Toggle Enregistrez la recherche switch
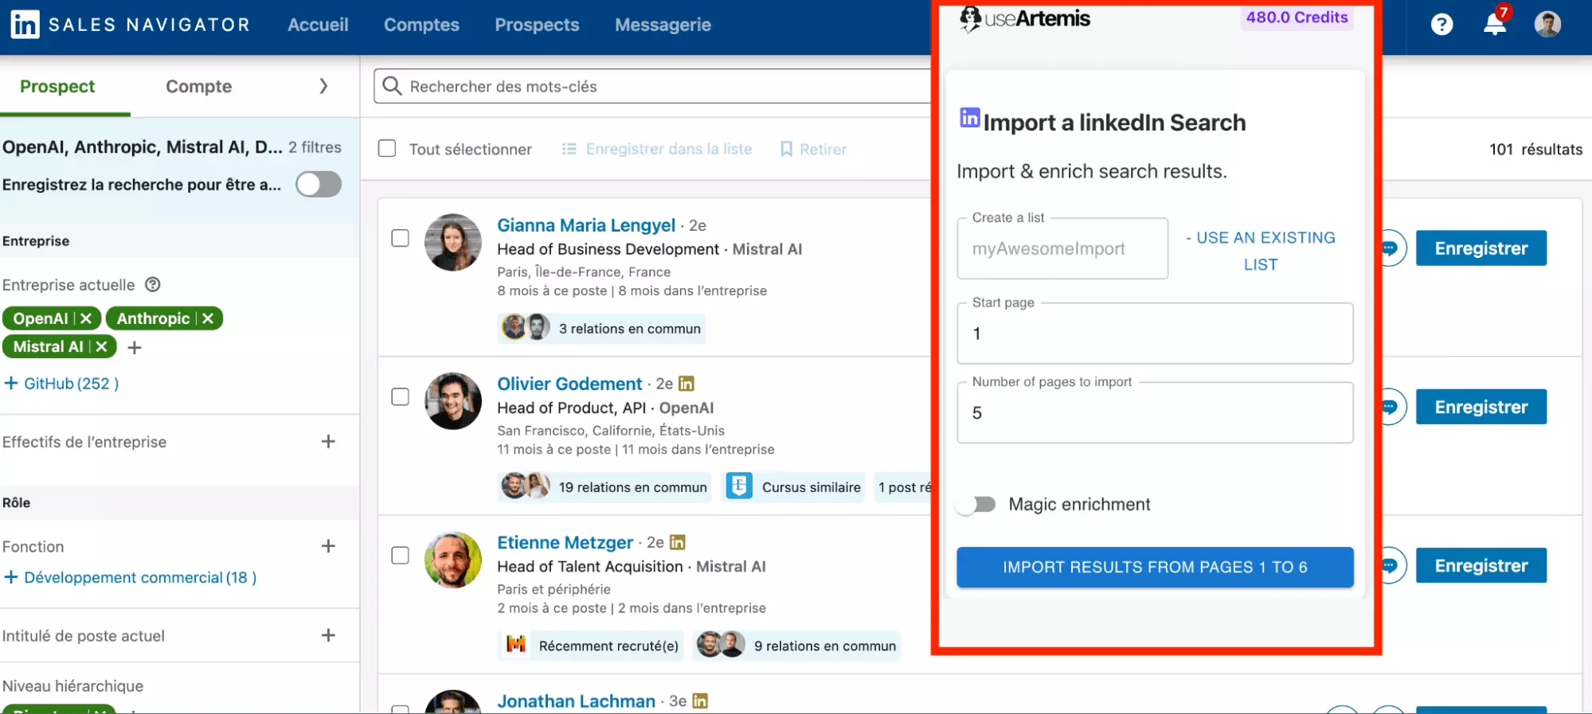The image size is (1592, 714). click(319, 185)
